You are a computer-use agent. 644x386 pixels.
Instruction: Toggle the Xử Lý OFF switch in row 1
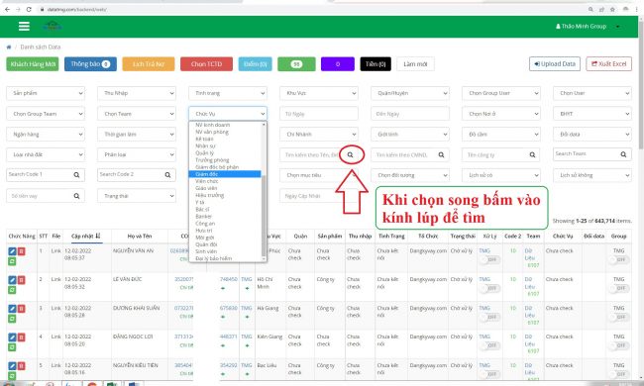click(x=490, y=259)
